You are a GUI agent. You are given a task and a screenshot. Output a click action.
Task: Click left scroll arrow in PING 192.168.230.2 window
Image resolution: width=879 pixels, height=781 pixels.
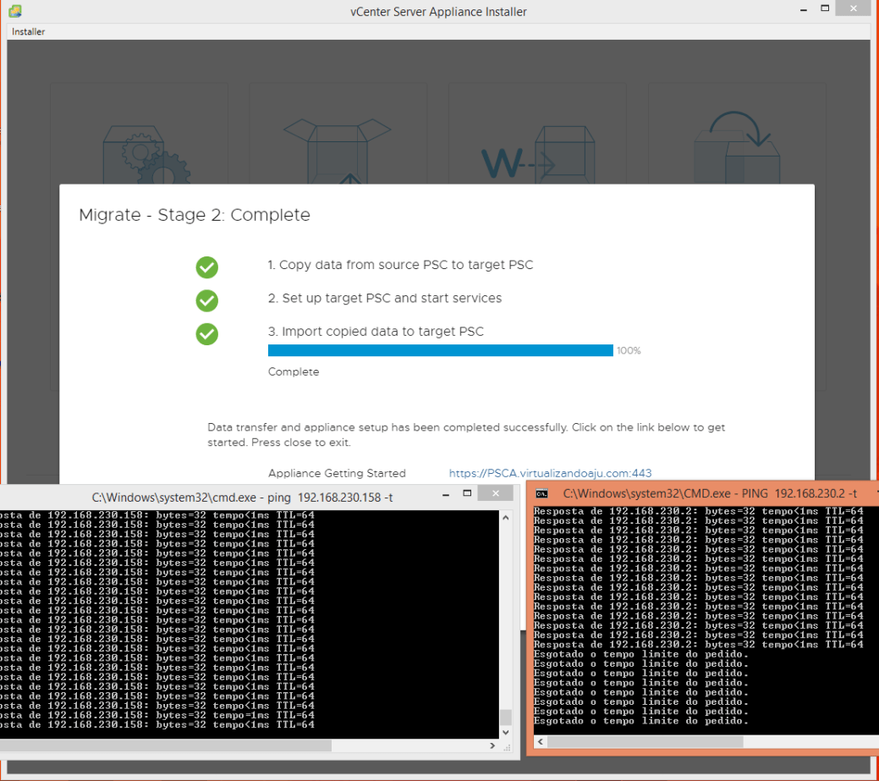click(541, 741)
